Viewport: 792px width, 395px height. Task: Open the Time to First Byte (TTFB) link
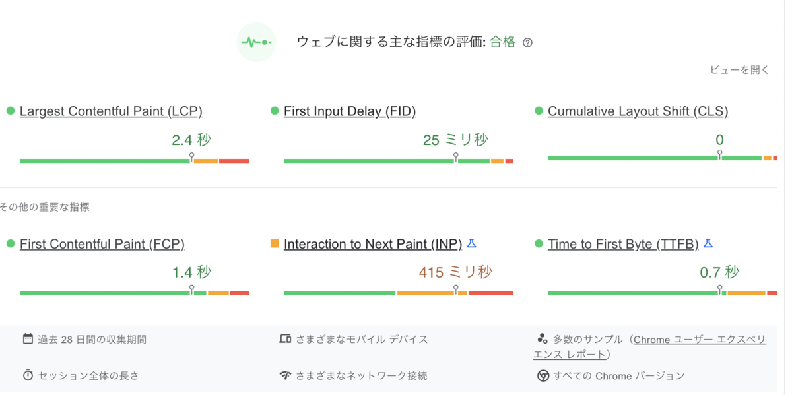(623, 244)
